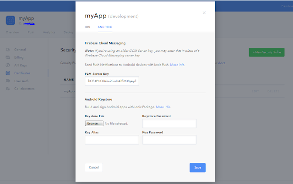Screen dimensions: 293x184
Task: Select the Android tab in the dialog
Action: pyautogui.click(x=105, y=27)
